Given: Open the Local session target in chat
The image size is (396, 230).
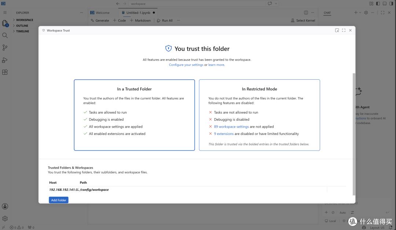Looking at the screenshot, I should coord(330,221).
